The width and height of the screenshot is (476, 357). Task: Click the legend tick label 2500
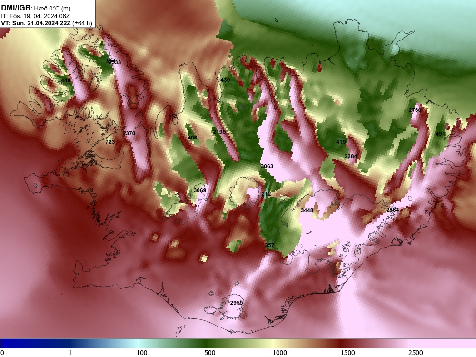[x=416, y=353]
